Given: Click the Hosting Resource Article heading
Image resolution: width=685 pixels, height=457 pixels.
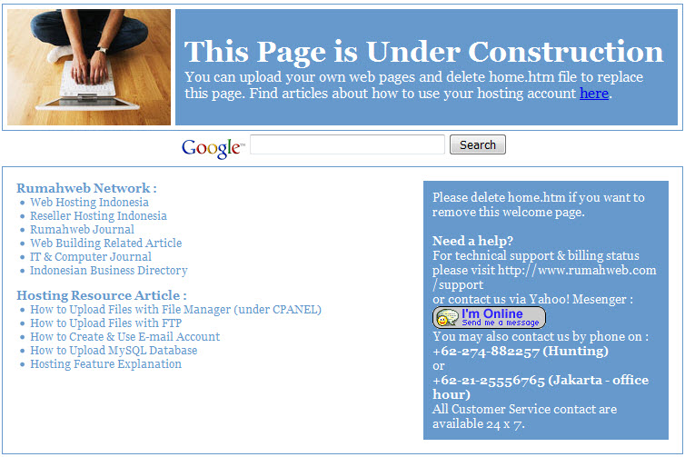Looking at the screenshot, I should click(x=102, y=295).
